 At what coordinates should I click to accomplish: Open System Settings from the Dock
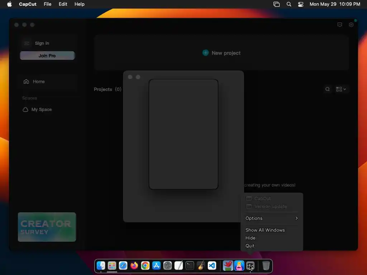point(168,266)
